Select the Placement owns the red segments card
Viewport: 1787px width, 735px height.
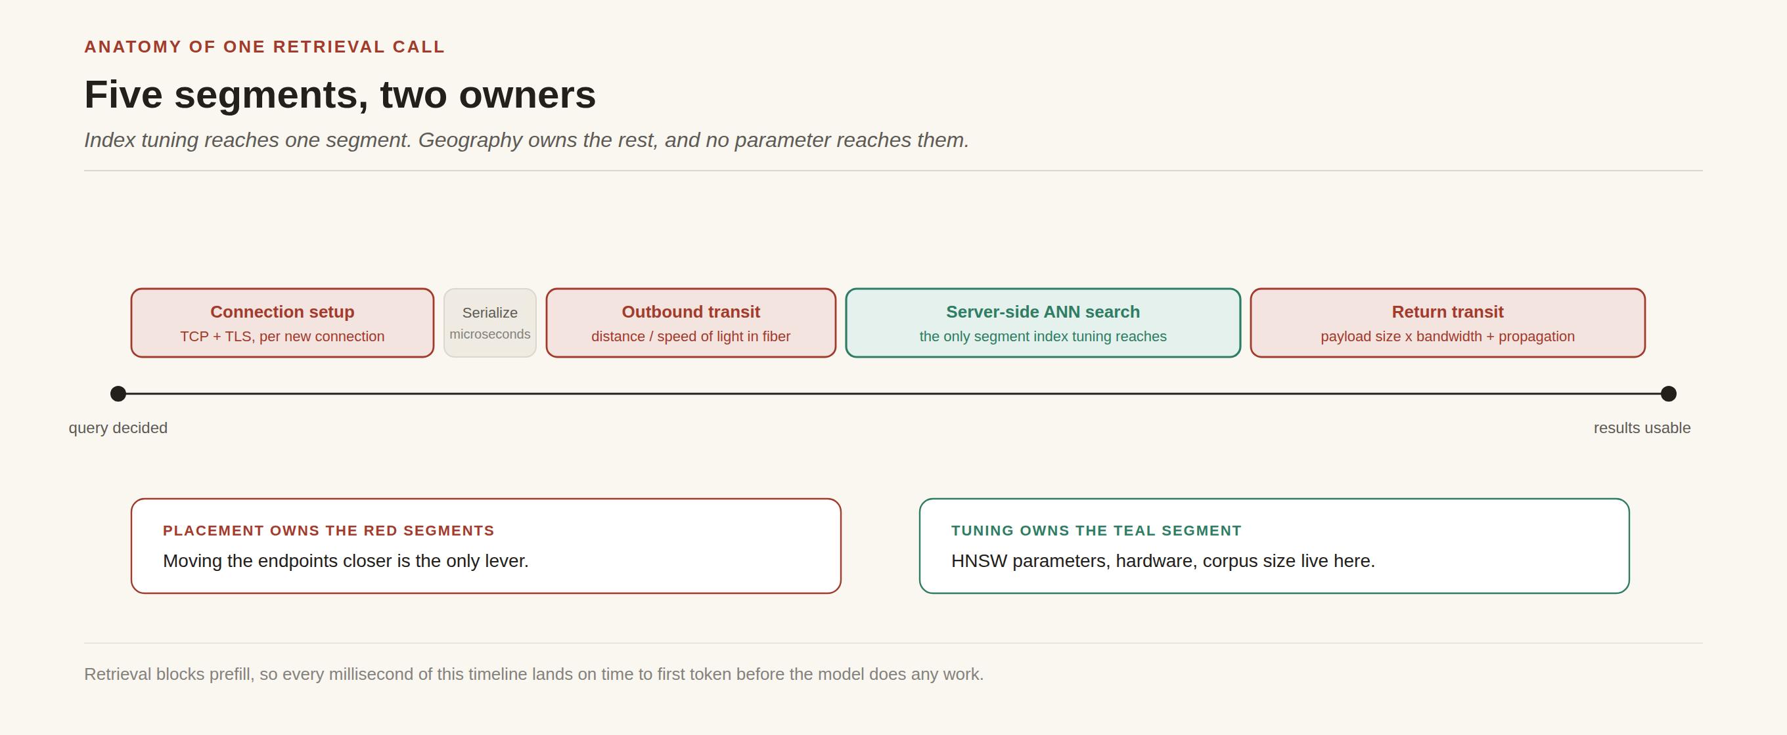[486, 546]
